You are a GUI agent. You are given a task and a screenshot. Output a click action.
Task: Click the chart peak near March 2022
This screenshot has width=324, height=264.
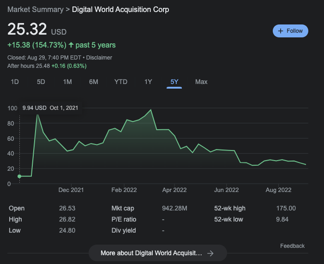click(151, 110)
